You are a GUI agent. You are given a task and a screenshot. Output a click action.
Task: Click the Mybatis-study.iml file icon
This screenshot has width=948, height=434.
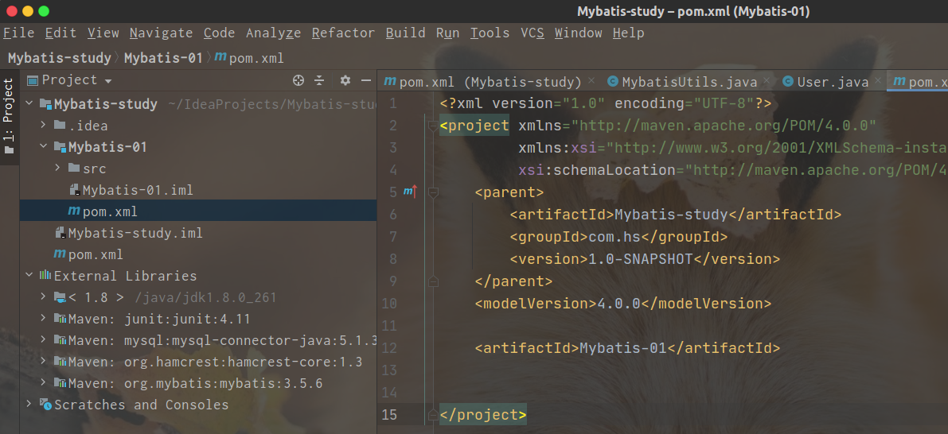click(60, 233)
